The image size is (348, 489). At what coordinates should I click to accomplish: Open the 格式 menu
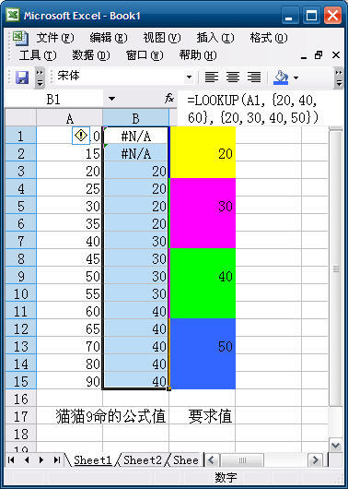click(x=269, y=38)
